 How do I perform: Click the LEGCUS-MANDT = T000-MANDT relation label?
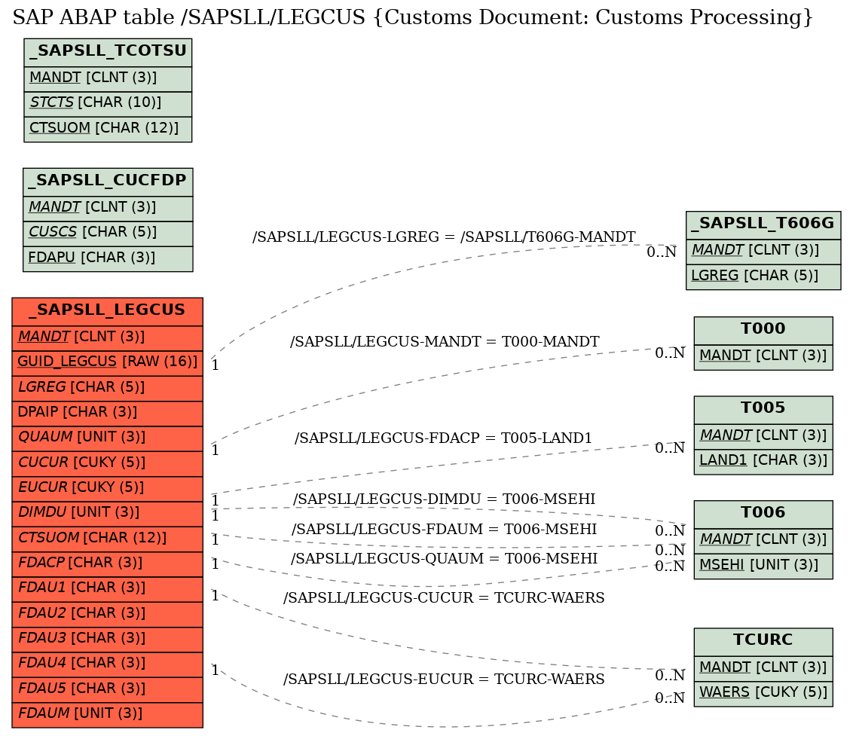445,341
